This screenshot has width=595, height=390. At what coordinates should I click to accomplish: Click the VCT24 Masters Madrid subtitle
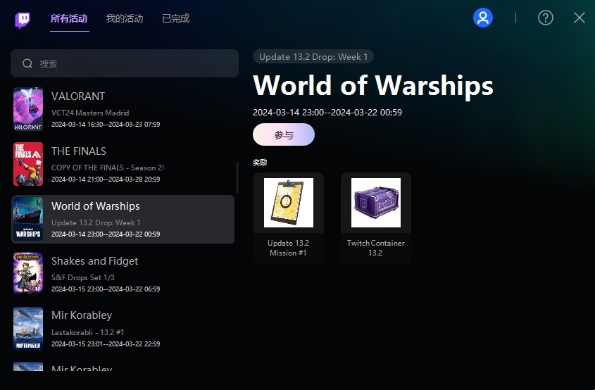tap(90, 113)
